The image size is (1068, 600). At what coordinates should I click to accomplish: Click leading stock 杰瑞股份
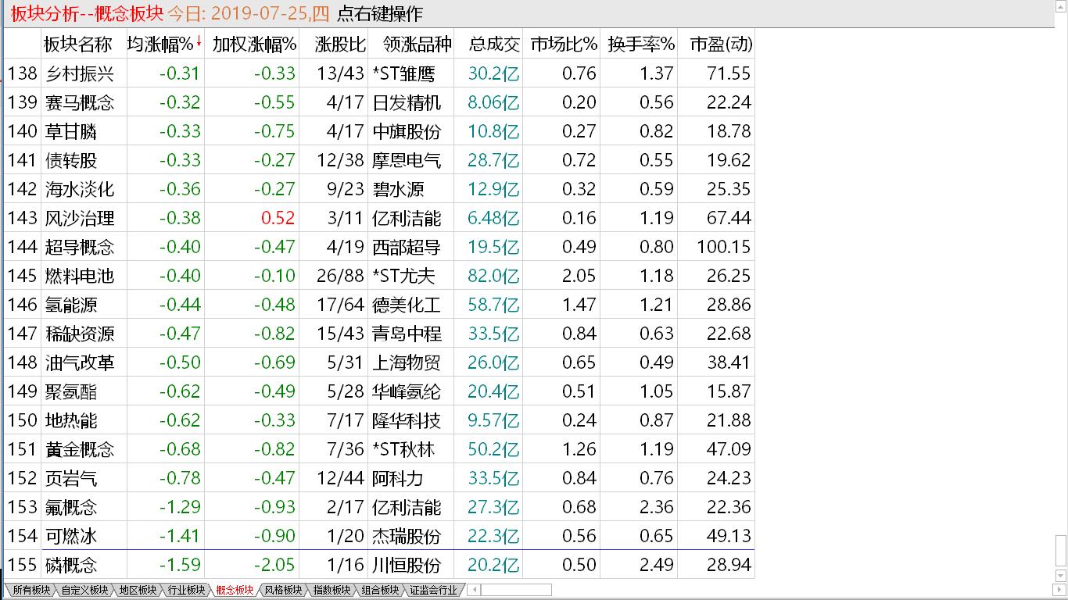[407, 536]
